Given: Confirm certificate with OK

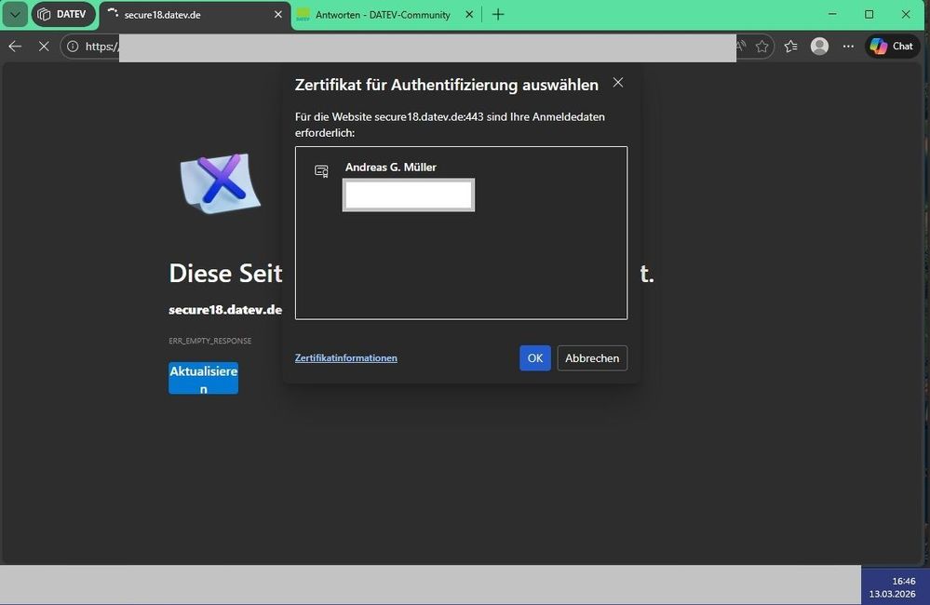Looking at the screenshot, I should (x=535, y=358).
